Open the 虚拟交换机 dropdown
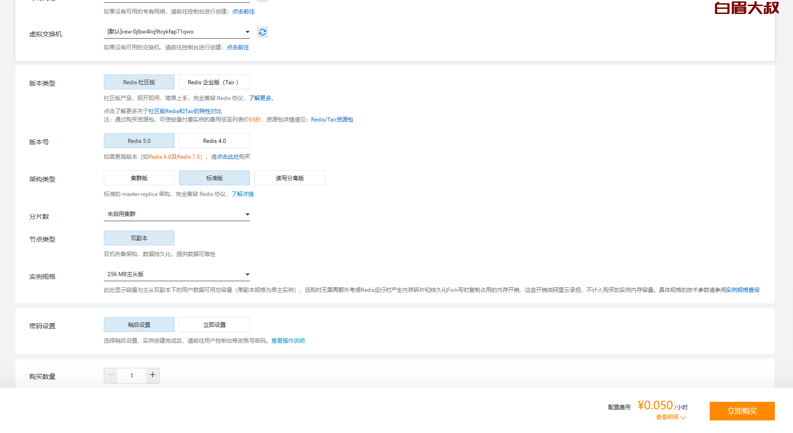Screen dimensions: 793x433 coord(177,32)
